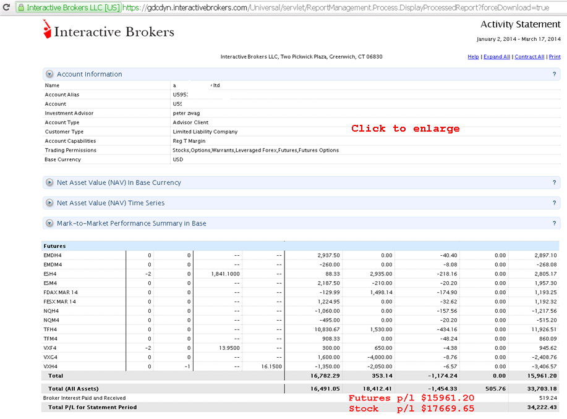
Task: Click the futures Total value 15,961.20
Action: (542, 376)
